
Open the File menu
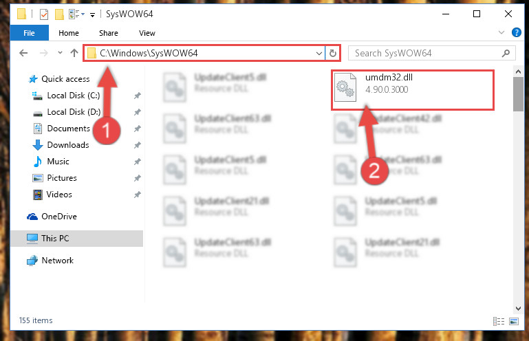point(30,33)
